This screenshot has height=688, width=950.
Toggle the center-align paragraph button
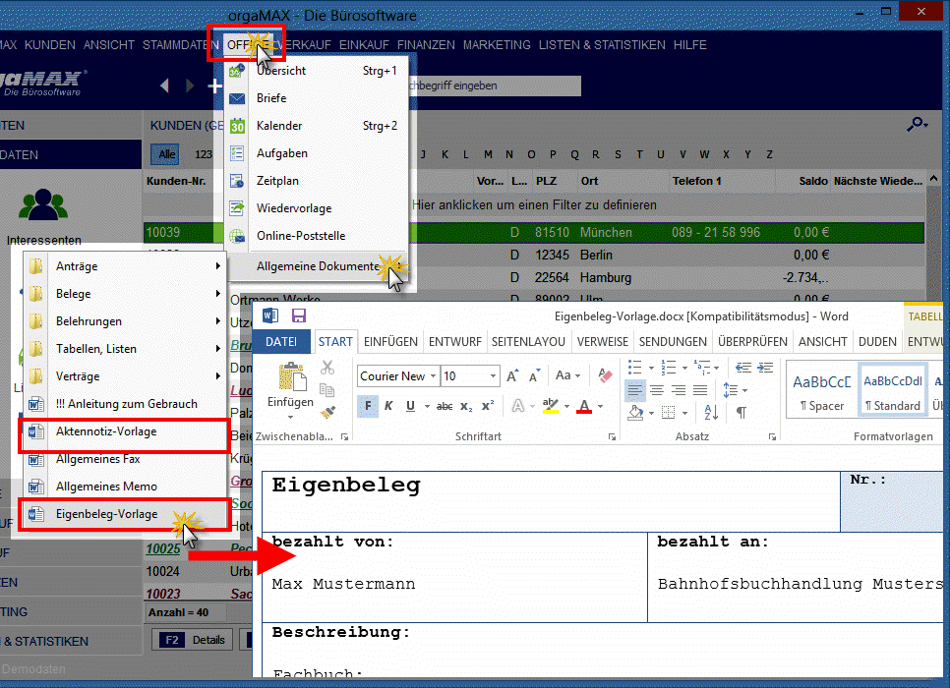[657, 390]
